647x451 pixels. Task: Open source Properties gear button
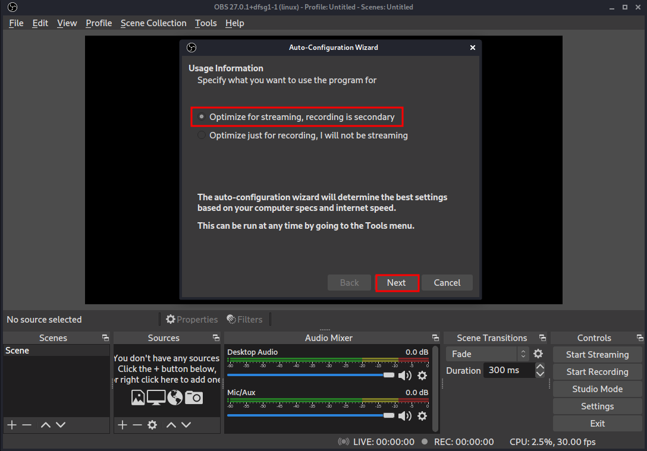point(192,320)
